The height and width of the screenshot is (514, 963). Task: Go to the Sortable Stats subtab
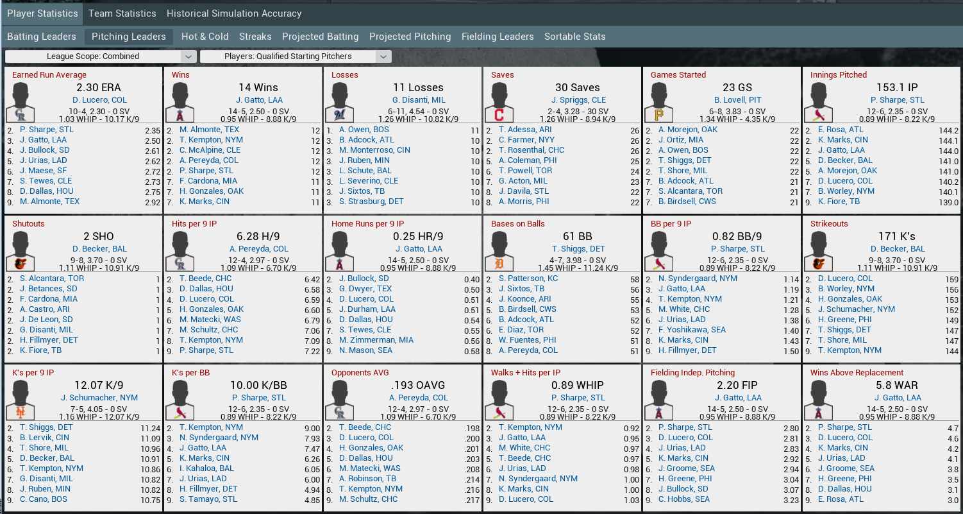tap(574, 37)
